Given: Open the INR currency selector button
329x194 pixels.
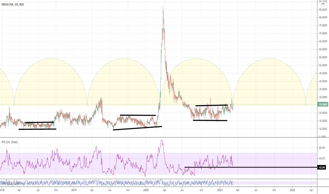Looking at the screenshot, I should pos(323,4).
